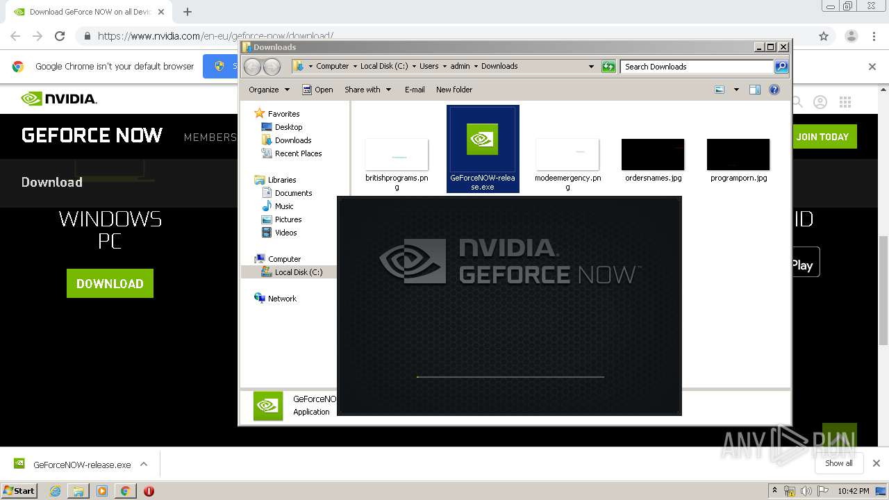Open Music library

pos(277,206)
